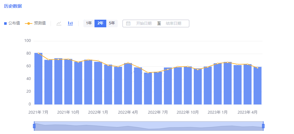Click the bar above 2021年 10月
Viewport: 294px width, 134px height.
68,82
